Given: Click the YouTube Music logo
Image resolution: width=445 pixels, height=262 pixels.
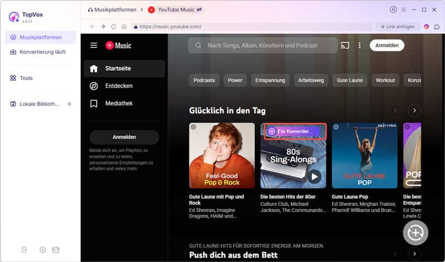Looking at the screenshot, I should (118, 46).
